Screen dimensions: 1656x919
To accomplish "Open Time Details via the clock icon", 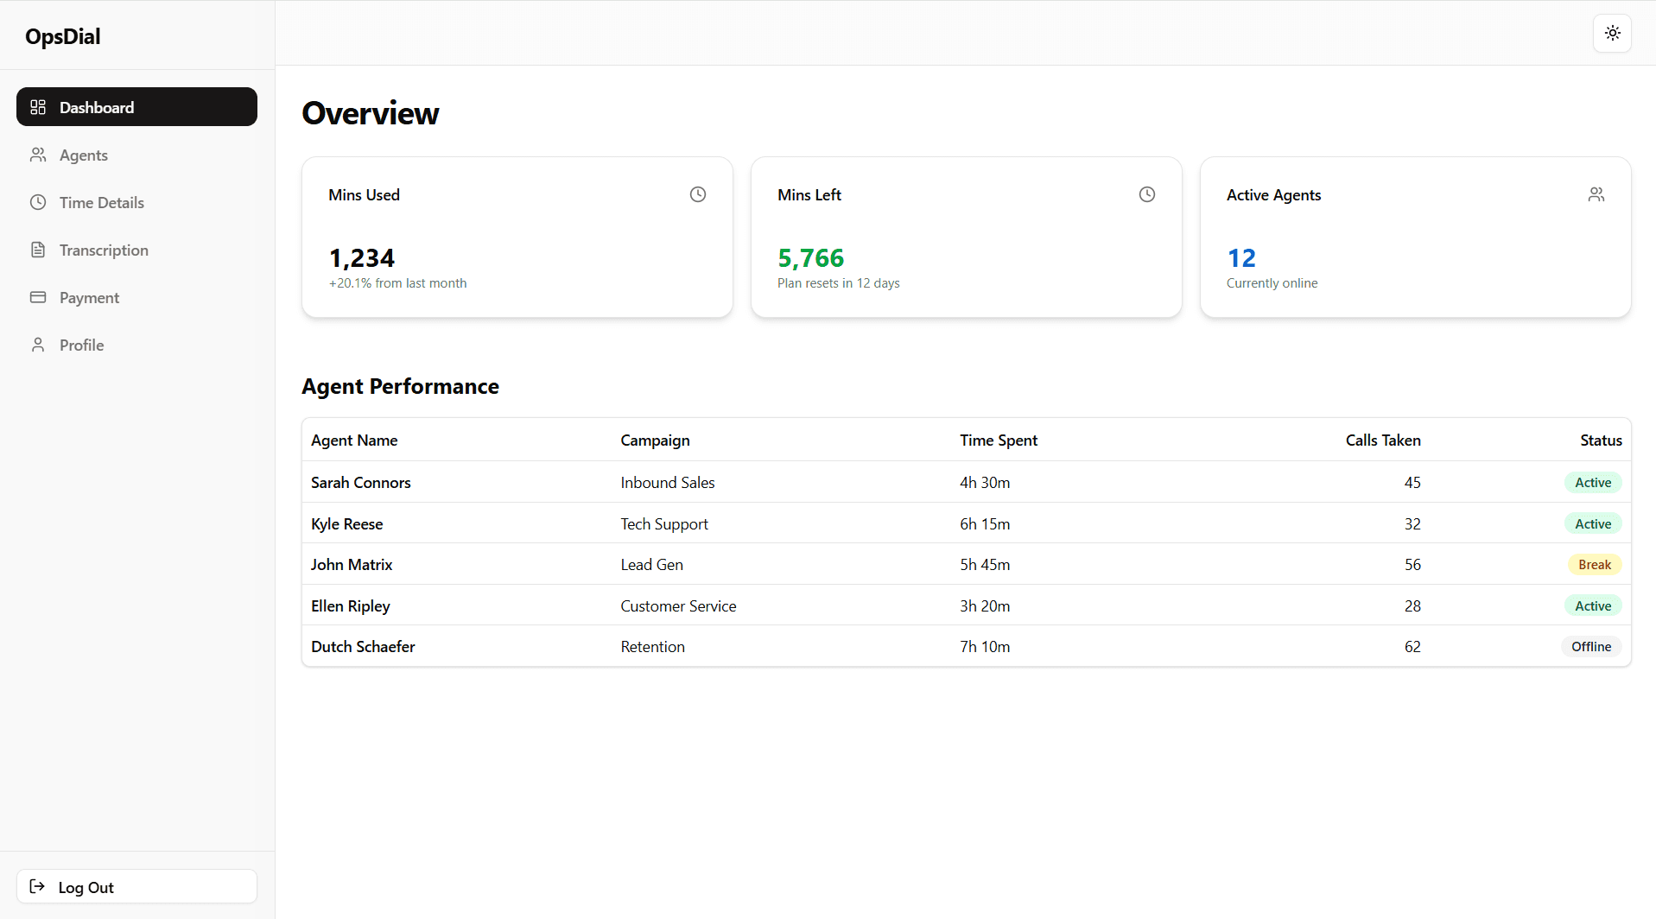I will click(x=38, y=202).
